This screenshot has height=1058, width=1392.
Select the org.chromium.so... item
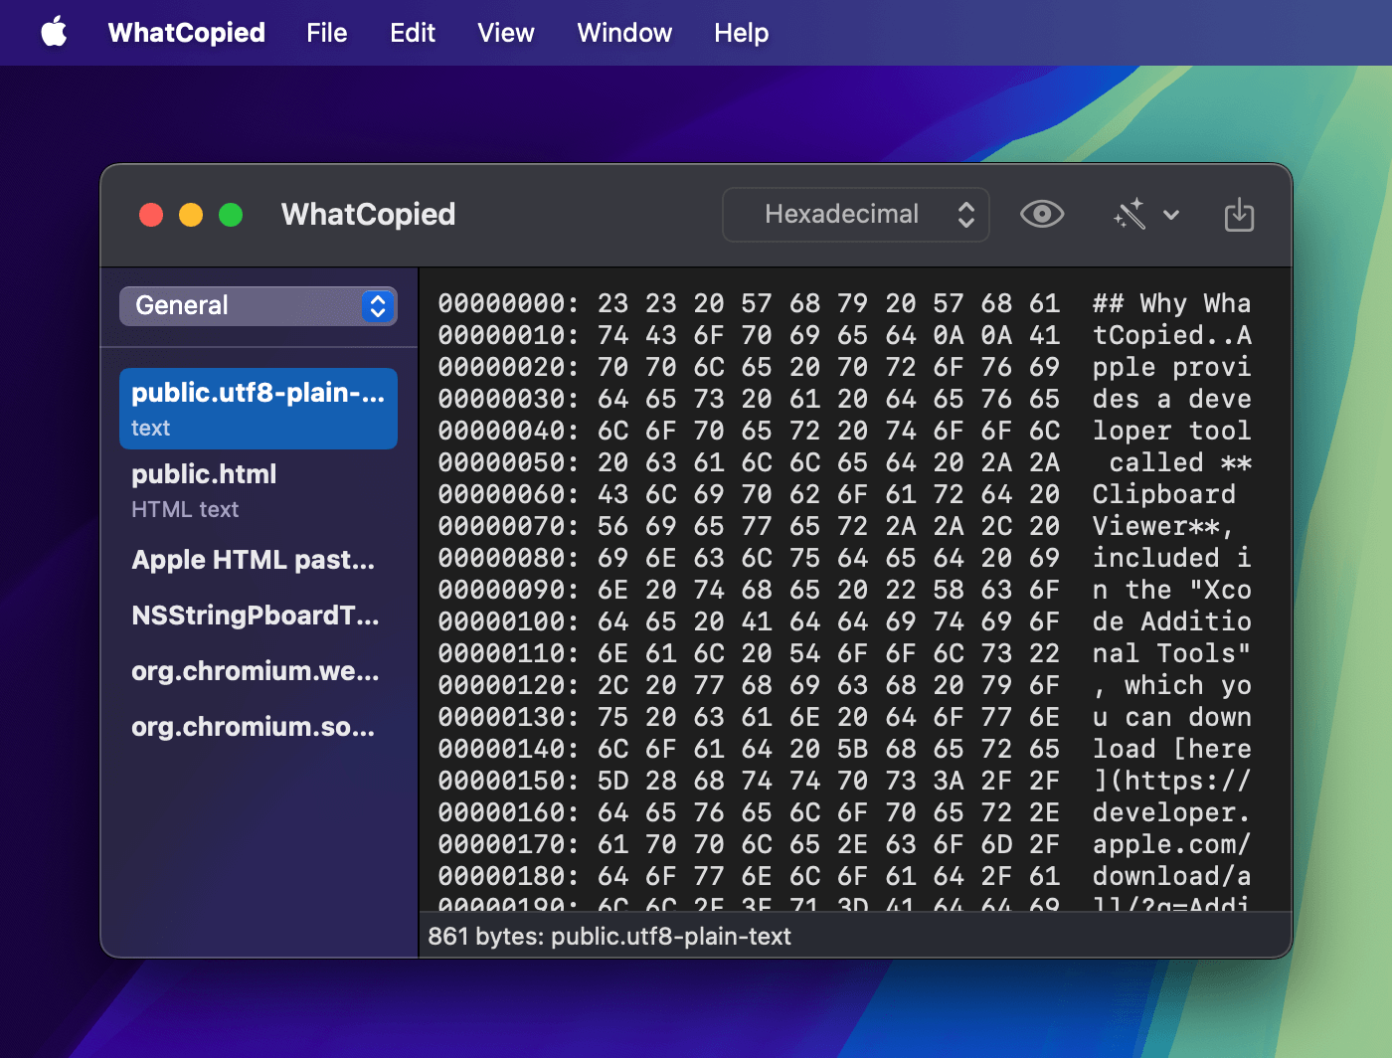click(259, 727)
